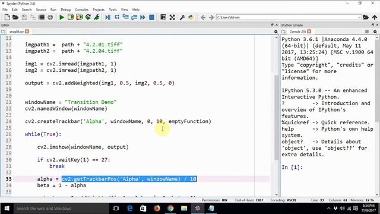Run the file with green play icon
The height and width of the screenshot is (214, 380).
[62, 17]
